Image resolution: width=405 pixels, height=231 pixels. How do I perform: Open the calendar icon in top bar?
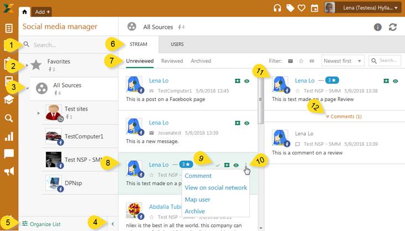coord(315,8)
